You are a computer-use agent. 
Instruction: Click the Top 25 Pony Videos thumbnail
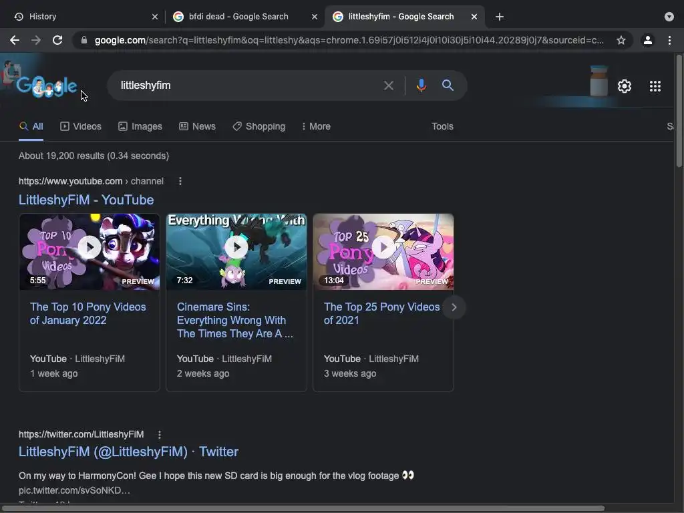click(x=383, y=252)
